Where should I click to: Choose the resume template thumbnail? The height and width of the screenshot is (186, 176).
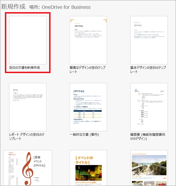(x=149, y=107)
